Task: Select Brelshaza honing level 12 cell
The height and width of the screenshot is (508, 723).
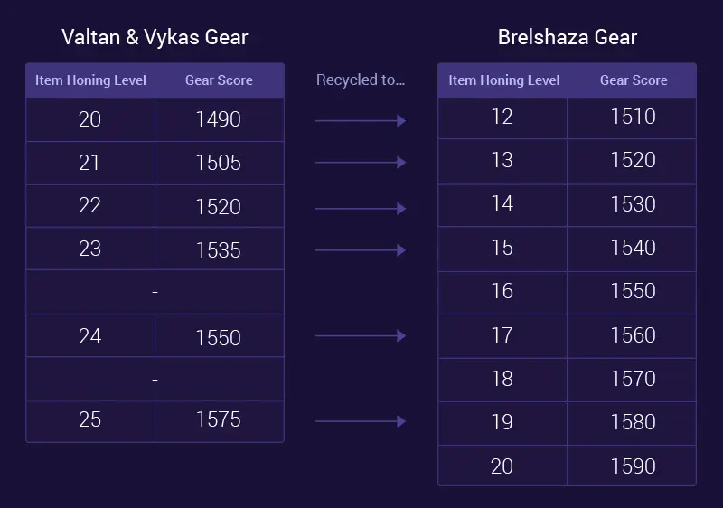Action: (502, 118)
